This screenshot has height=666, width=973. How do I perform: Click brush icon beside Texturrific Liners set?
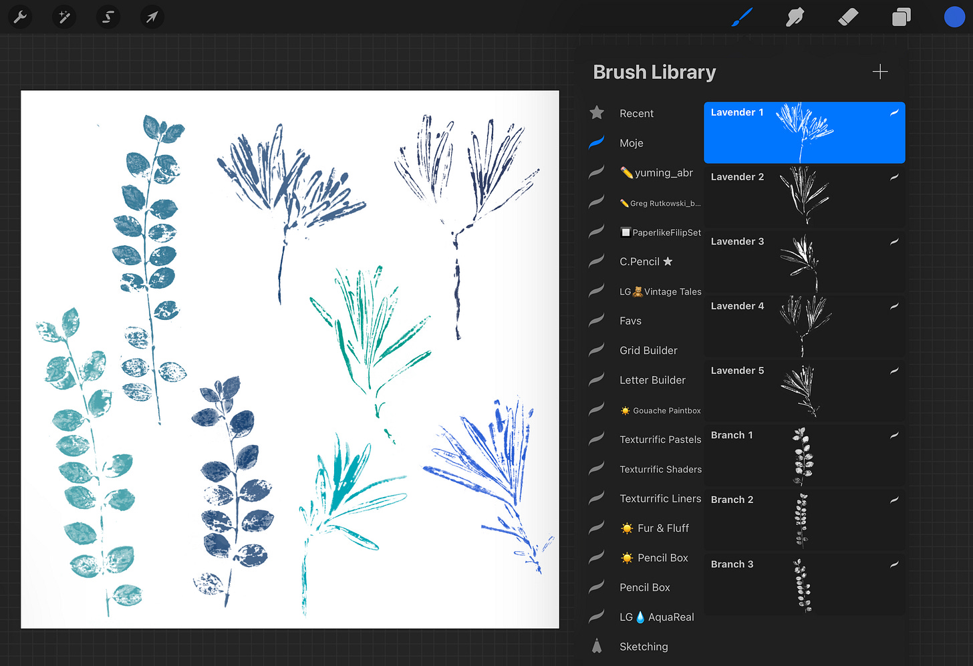596,498
